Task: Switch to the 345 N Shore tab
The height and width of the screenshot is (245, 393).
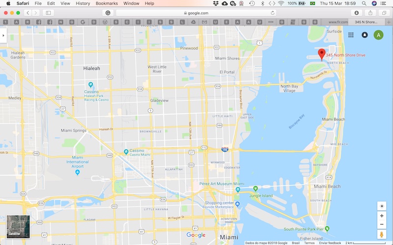Action: [366, 22]
